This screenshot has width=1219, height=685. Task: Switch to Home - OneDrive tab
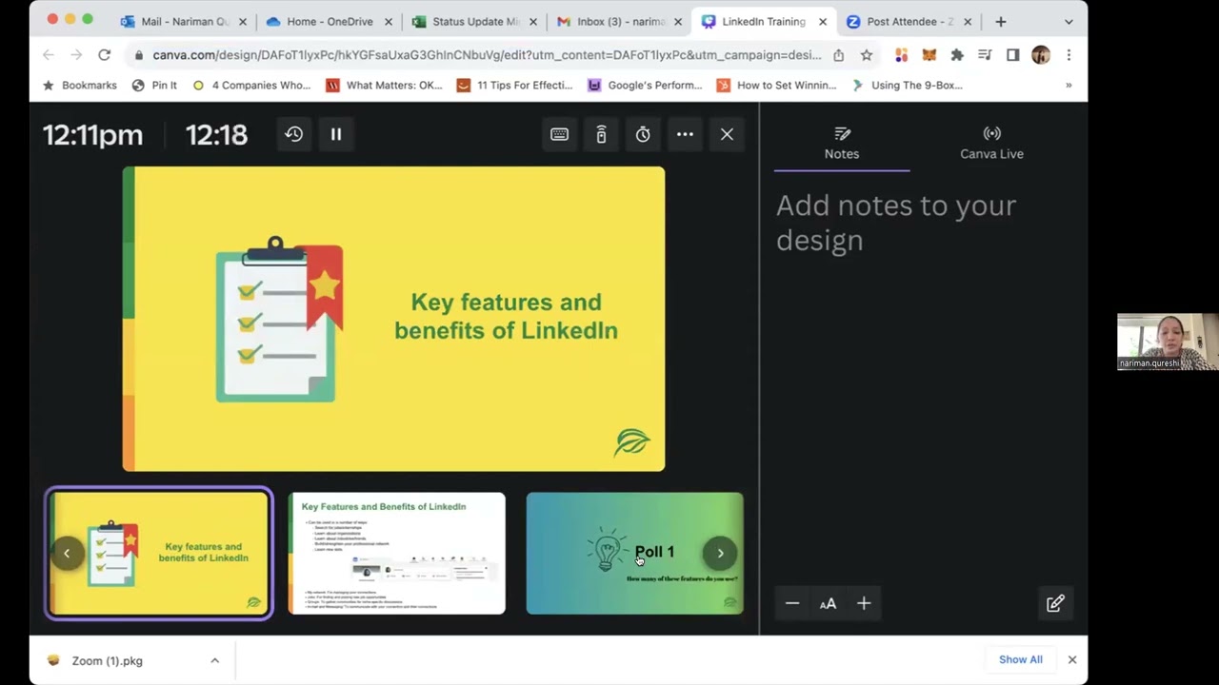click(329, 21)
